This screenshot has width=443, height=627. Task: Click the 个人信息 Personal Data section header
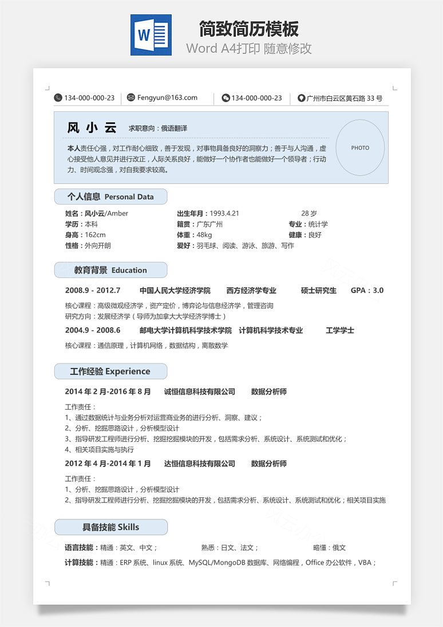[110, 197]
